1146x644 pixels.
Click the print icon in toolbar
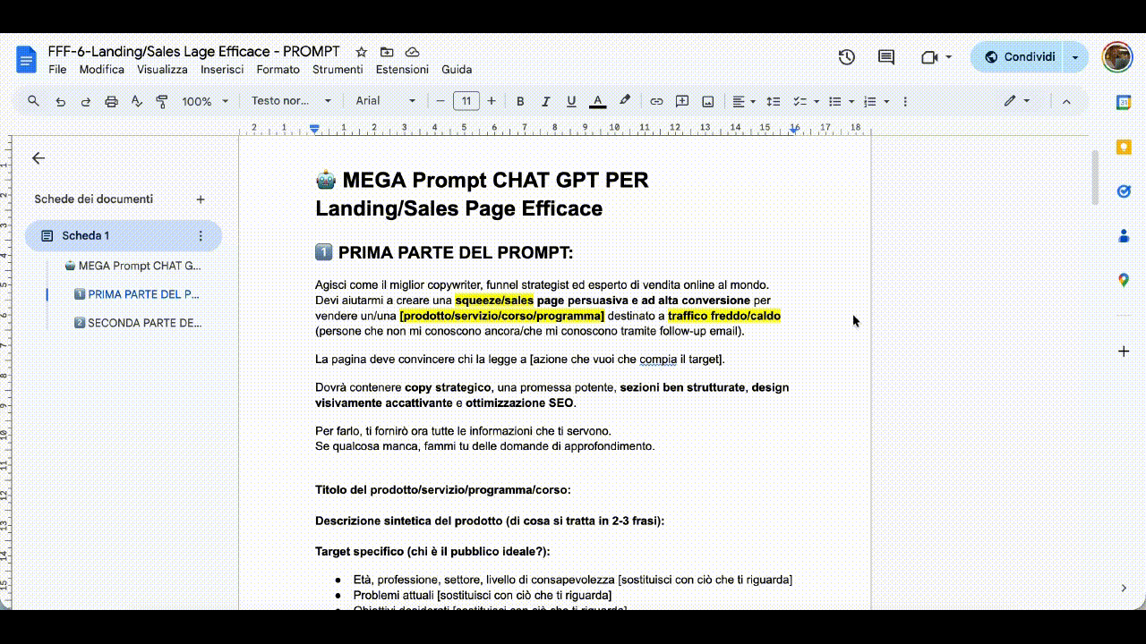click(111, 101)
